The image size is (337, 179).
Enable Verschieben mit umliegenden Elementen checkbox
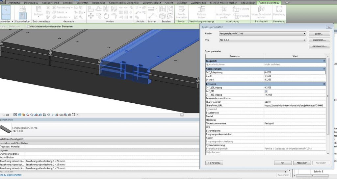click(x=28, y=26)
